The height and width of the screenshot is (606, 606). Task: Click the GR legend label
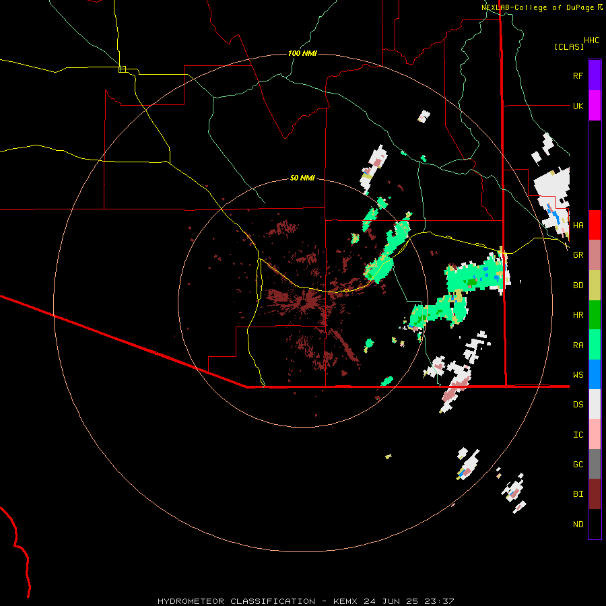578,255
